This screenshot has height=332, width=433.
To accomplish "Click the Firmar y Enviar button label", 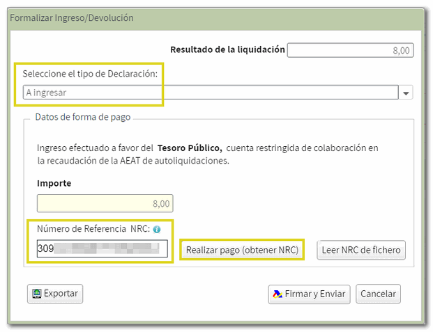I will click(314, 294).
